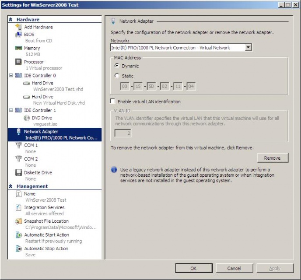This screenshot has width=301, height=280.
Task: Collapse the IDE Controller 0 node
Action: (11, 76)
